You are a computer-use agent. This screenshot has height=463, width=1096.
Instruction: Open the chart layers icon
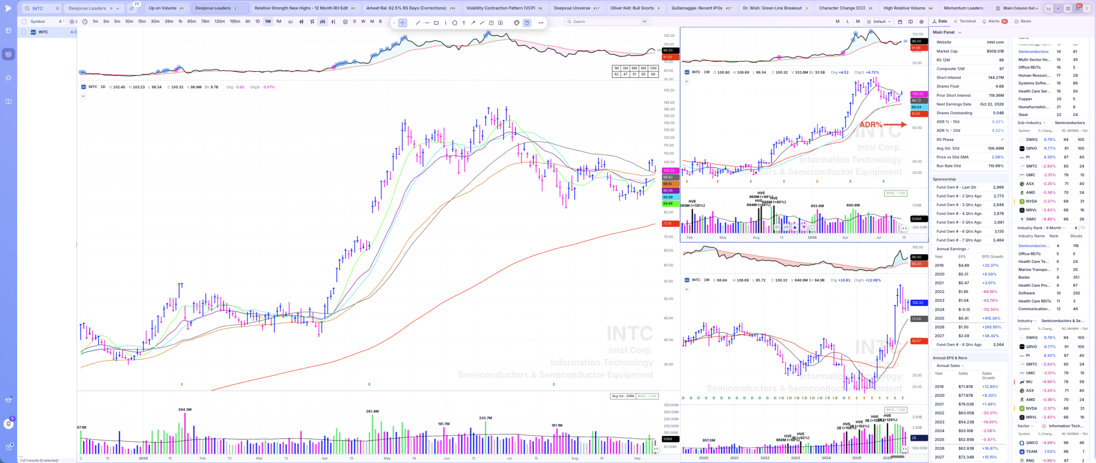345,21
